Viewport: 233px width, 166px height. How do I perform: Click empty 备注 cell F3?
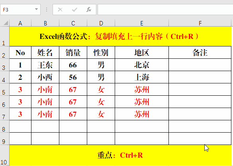tap(200, 65)
